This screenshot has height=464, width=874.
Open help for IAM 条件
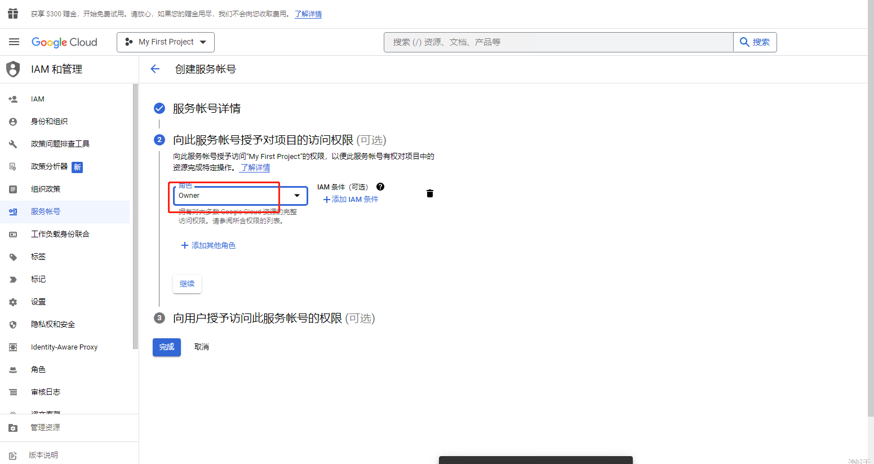[x=380, y=187]
